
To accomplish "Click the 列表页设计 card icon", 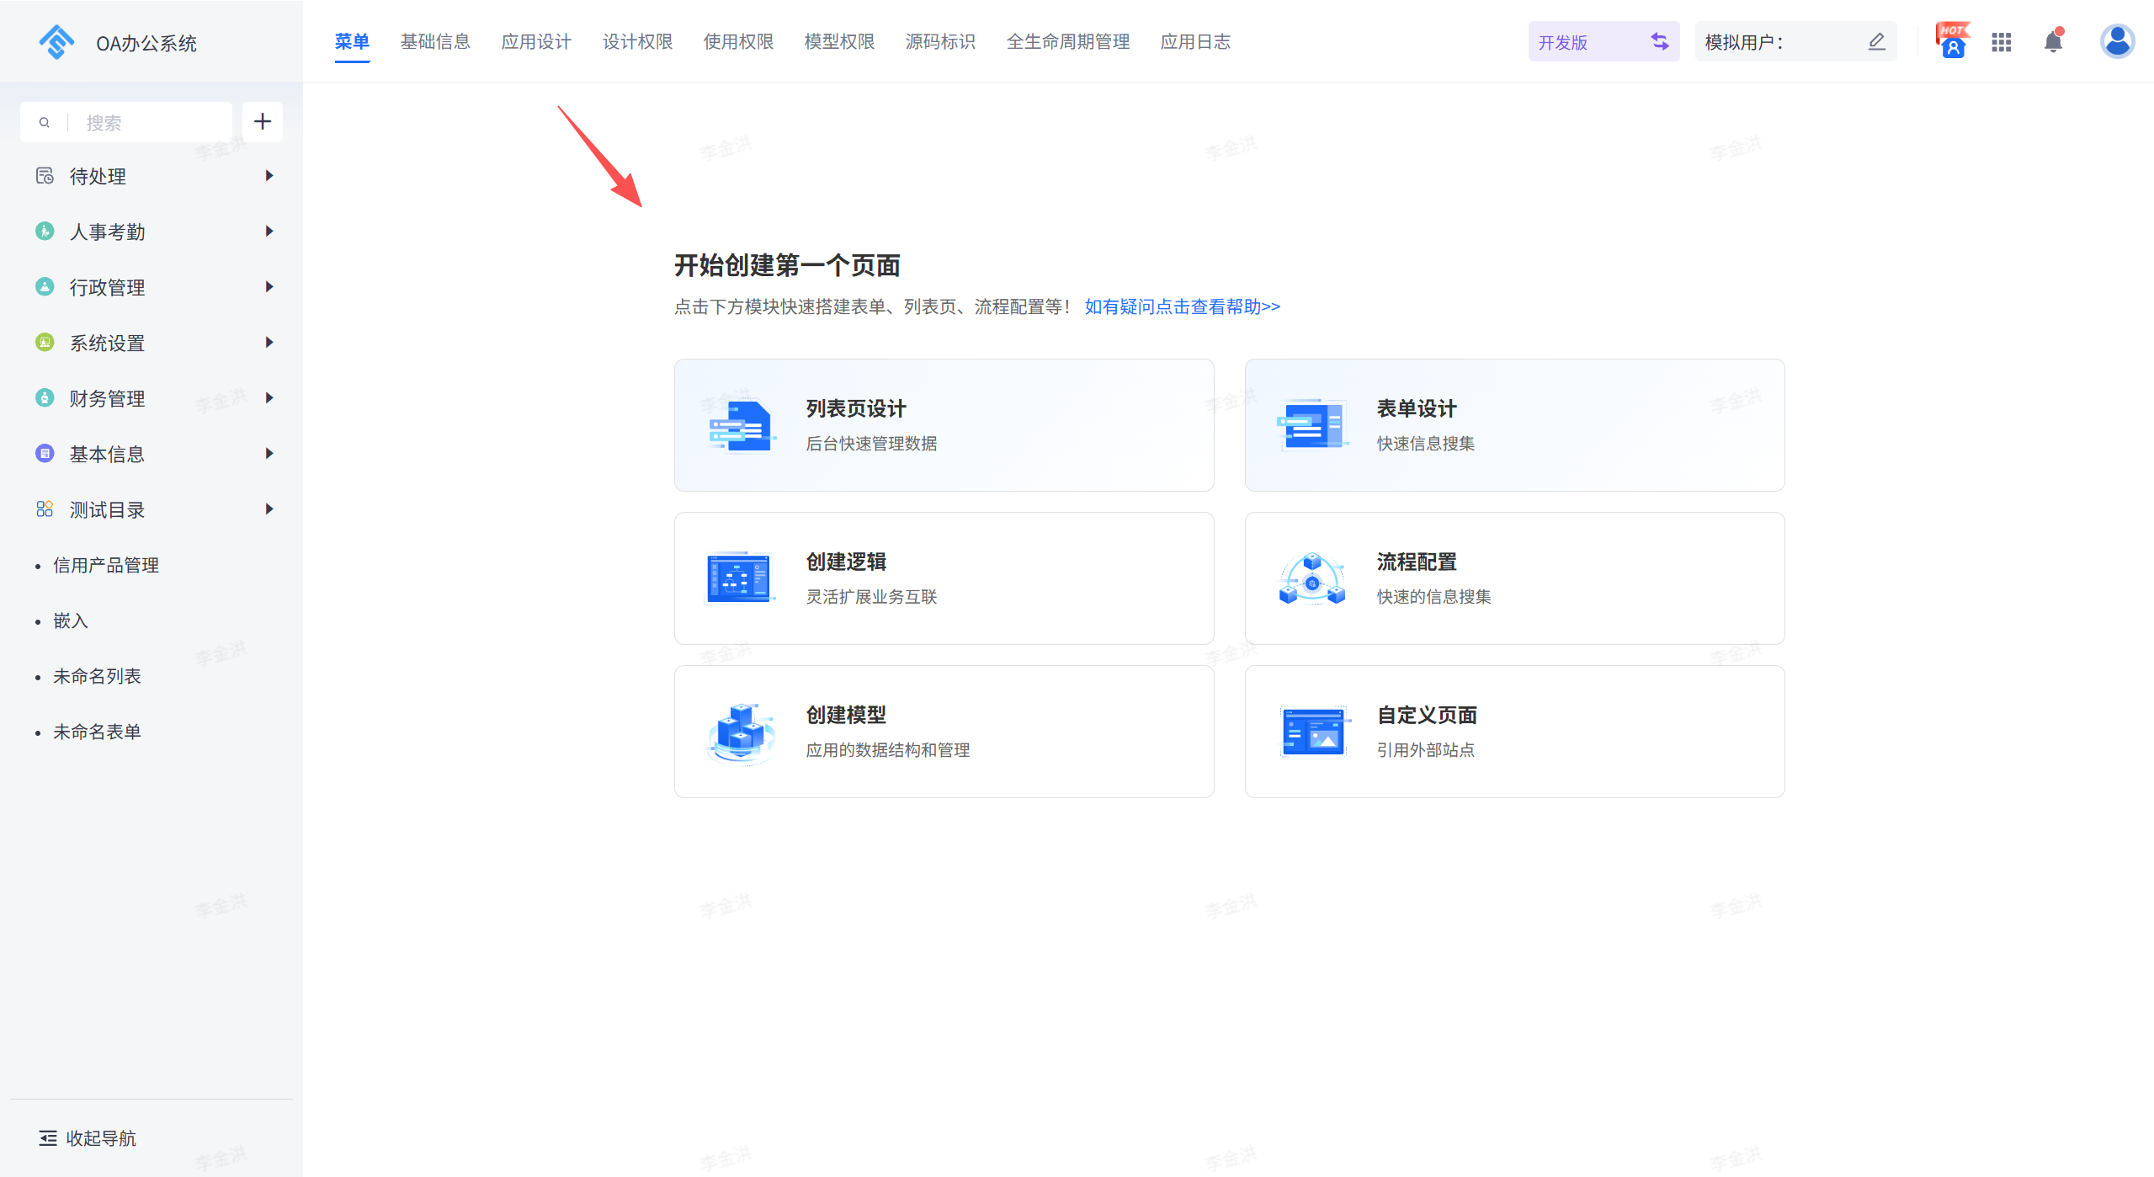I will [x=741, y=425].
